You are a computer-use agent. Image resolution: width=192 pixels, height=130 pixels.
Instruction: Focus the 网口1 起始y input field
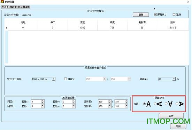tap(67, 101)
